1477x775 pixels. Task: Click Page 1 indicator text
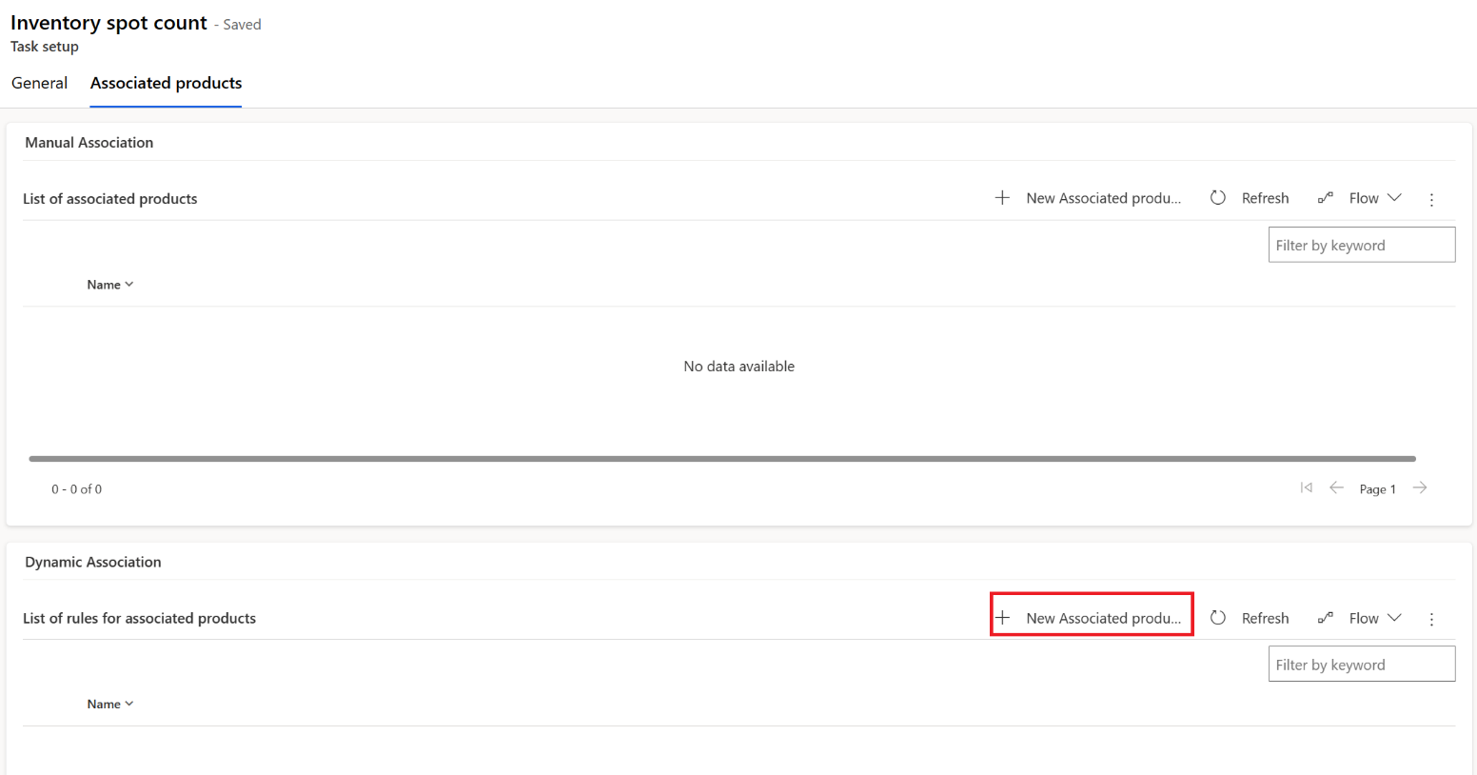coord(1377,489)
